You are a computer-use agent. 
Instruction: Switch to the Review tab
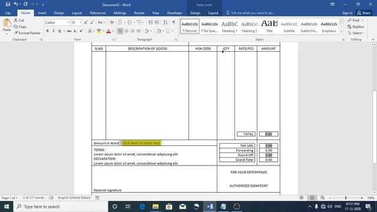pos(139,13)
